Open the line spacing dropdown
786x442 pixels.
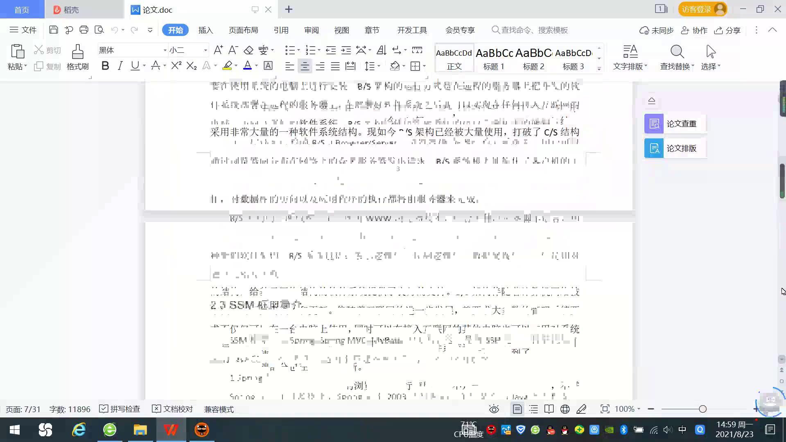pyautogui.click(x=371, y=65)
